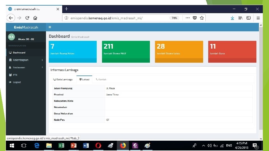This screenshot has width=269, height=151.
Task: Open a new browser tab with plus
Action: [66, 9]
